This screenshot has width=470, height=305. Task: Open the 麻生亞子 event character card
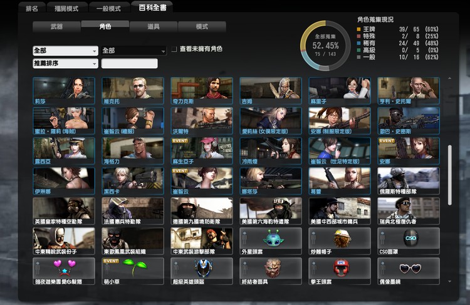[202, 151]
